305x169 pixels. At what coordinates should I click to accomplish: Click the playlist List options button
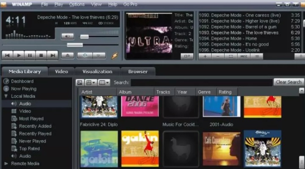point(257,56)
